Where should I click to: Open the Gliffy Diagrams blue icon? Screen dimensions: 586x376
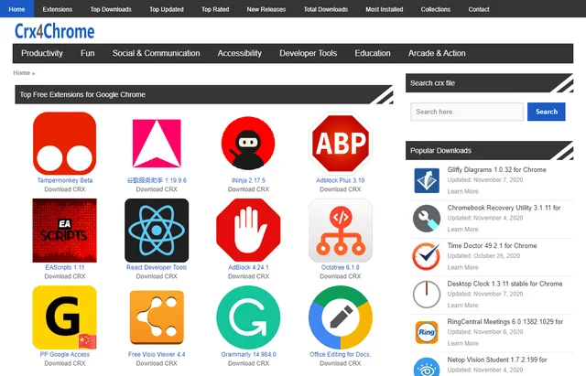coord(427,180)
